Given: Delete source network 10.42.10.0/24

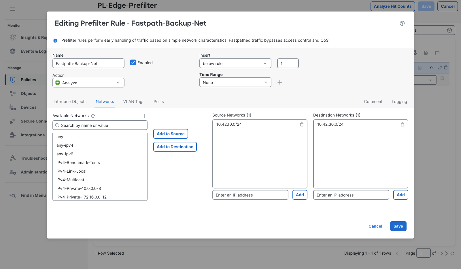Looking at the screenshot, I should 302,125.
